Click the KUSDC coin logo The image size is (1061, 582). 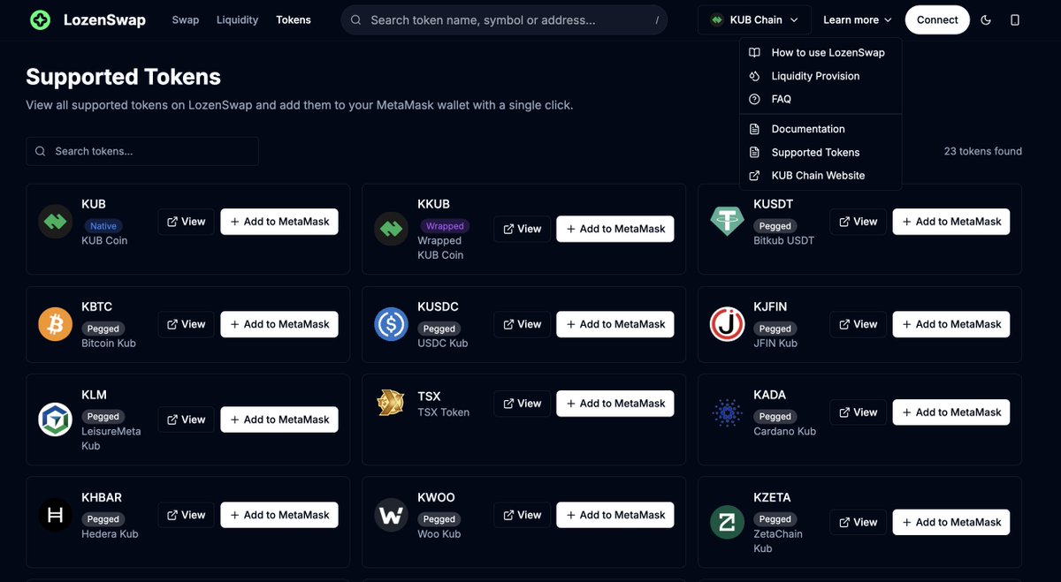coord(391,324)
